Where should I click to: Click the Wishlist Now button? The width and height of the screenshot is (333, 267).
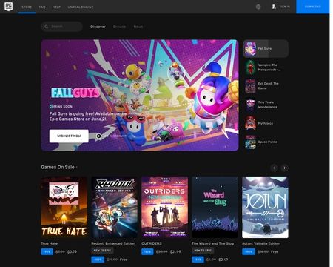[x=69, y=136]
